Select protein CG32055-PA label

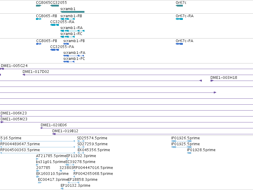62,47
